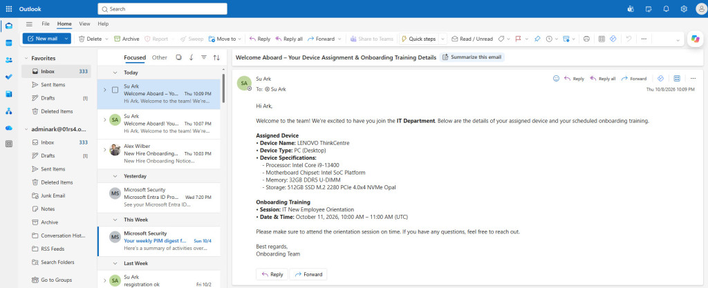Open Deleted Items under Favorites
Screen dimensions: 708x288
point(57,111)
